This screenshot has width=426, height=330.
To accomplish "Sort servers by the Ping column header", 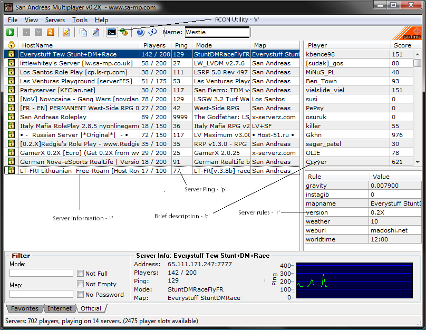I will (x=181, y=45).
